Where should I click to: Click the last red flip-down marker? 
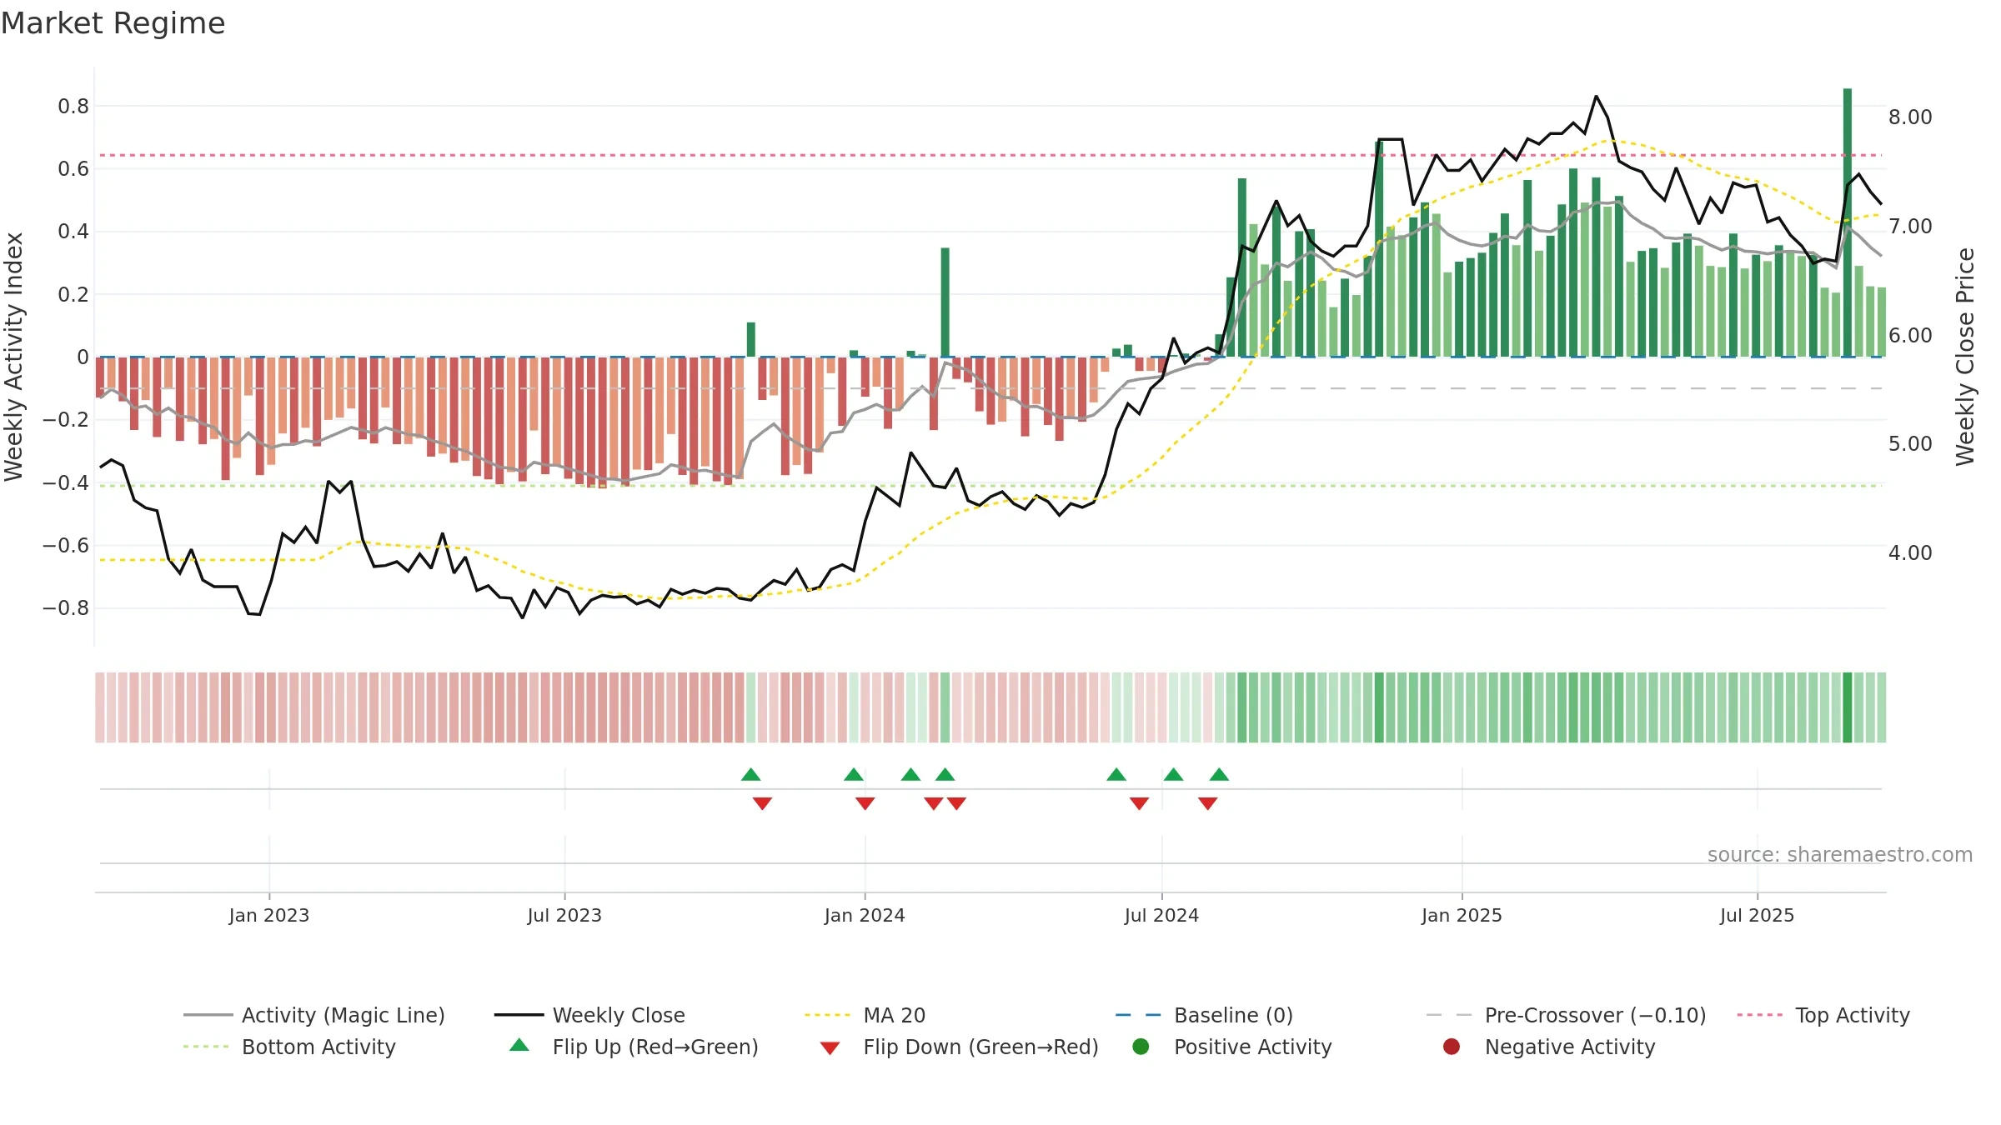point(1208,803)
